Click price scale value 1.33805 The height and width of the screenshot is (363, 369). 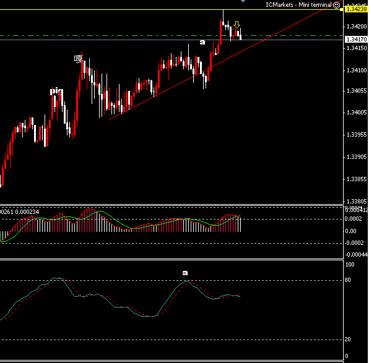(357, 202)
